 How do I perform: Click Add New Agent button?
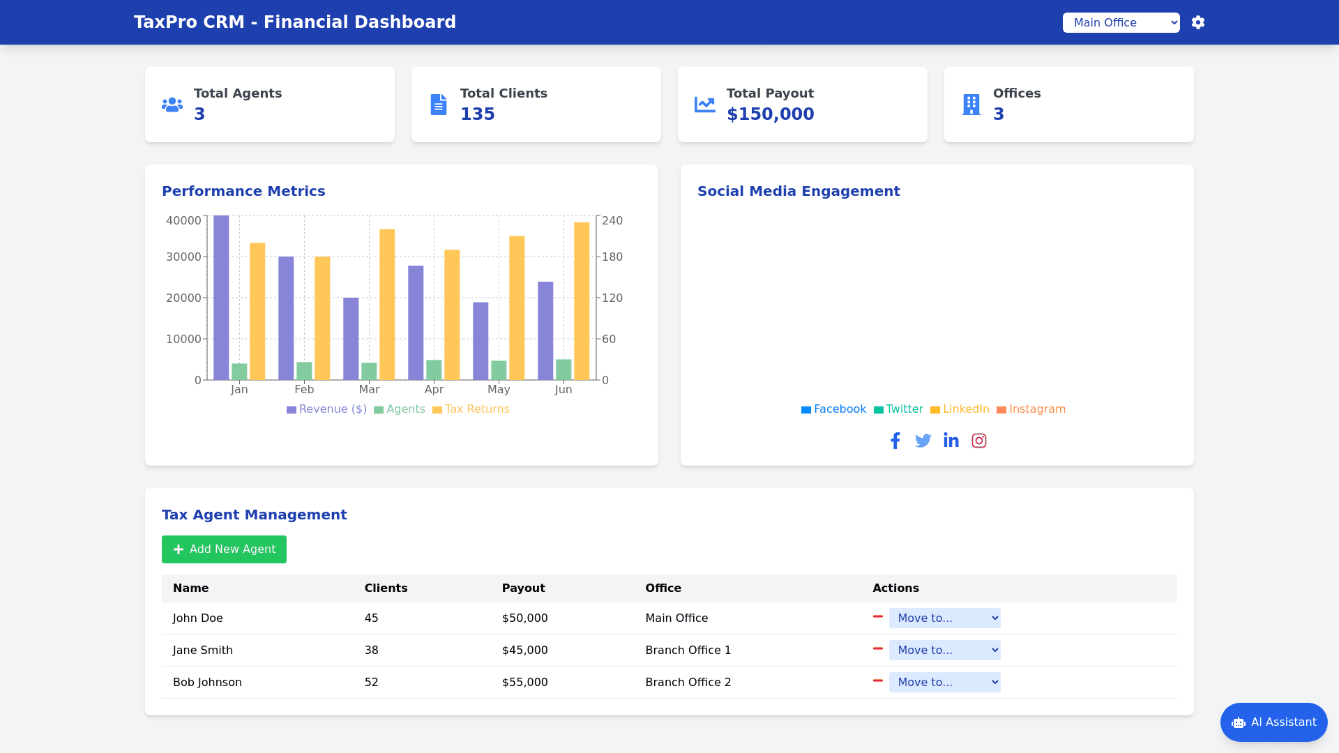coord(224,549)
